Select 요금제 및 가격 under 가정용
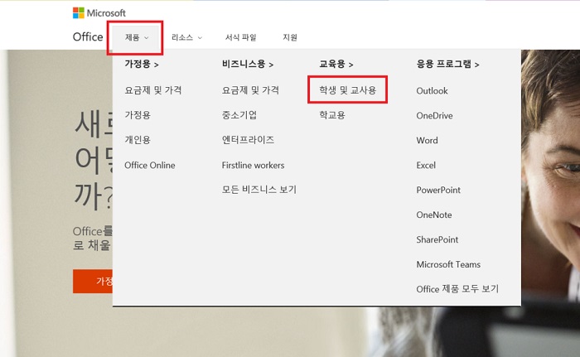The height and width of the screenshot is (357, 580). point(153,90)
